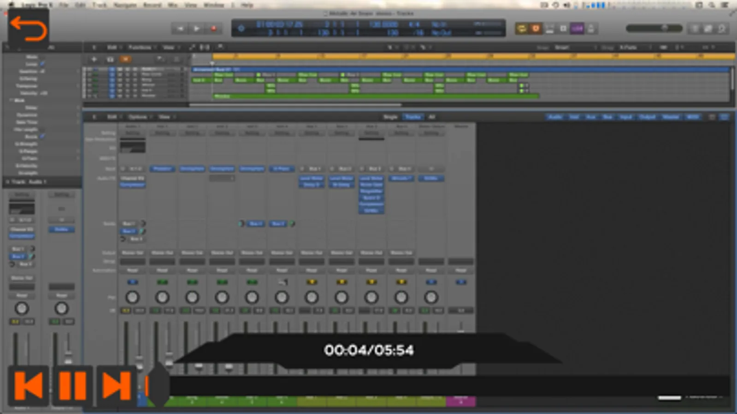
Task: Toggle the yellow Cycle mode button
Action: (522, 29)
